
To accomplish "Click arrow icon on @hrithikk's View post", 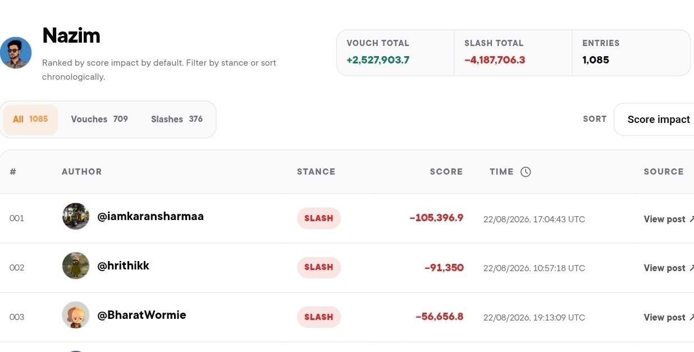I will (691, 268).
